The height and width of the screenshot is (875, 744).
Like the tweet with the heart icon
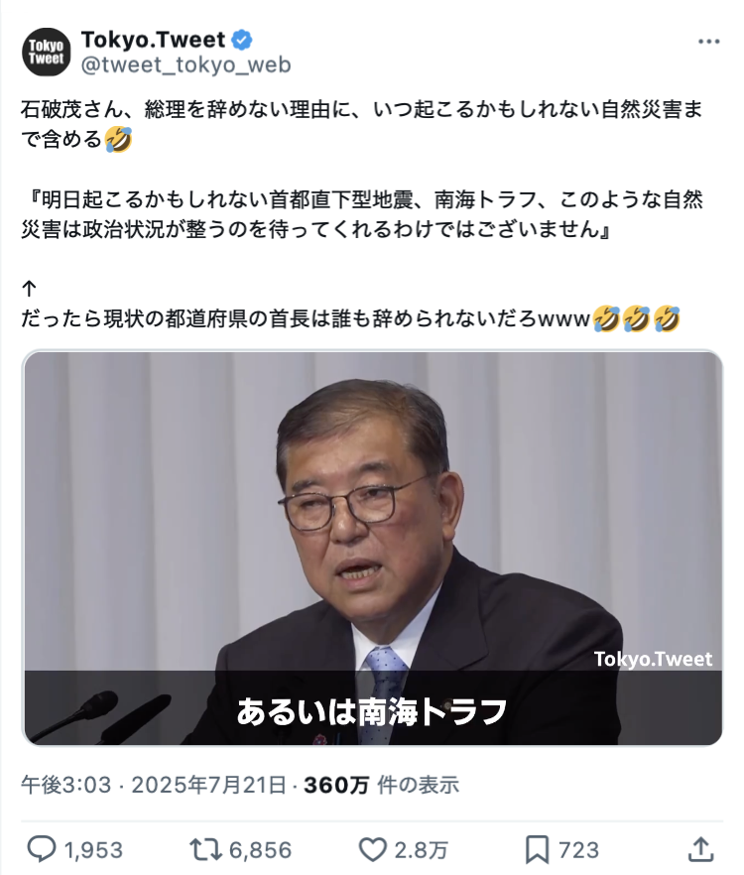pos(372,849)
